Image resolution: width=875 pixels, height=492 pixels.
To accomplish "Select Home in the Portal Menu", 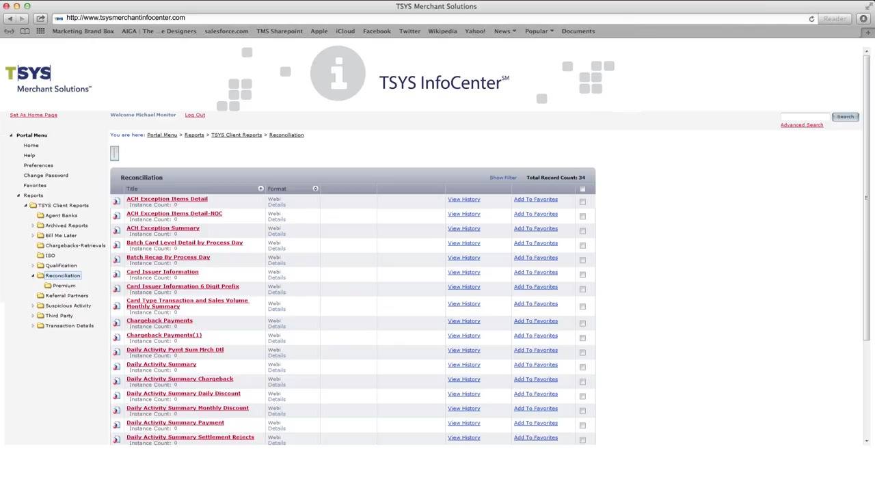I will (31, 145).
